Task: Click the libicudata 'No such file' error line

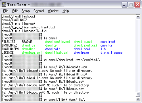Action: coord(47,71)
